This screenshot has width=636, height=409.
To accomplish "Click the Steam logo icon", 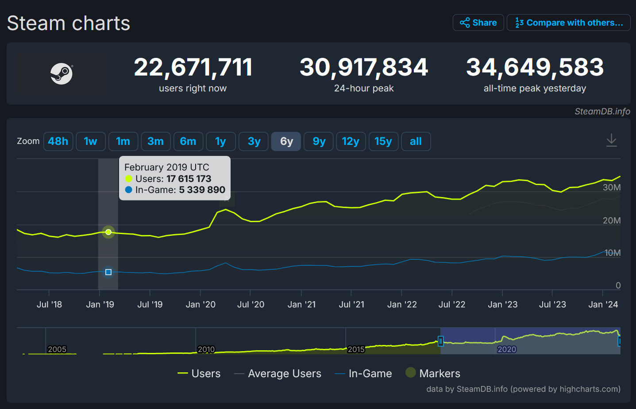I will 62,73.
